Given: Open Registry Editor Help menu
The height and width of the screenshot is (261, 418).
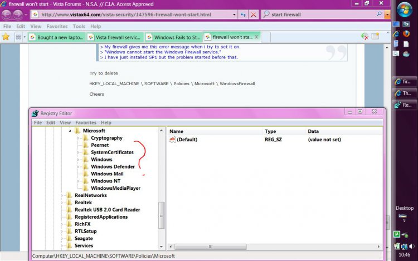Looking at the screenshot, I should [x=106, y=122].
